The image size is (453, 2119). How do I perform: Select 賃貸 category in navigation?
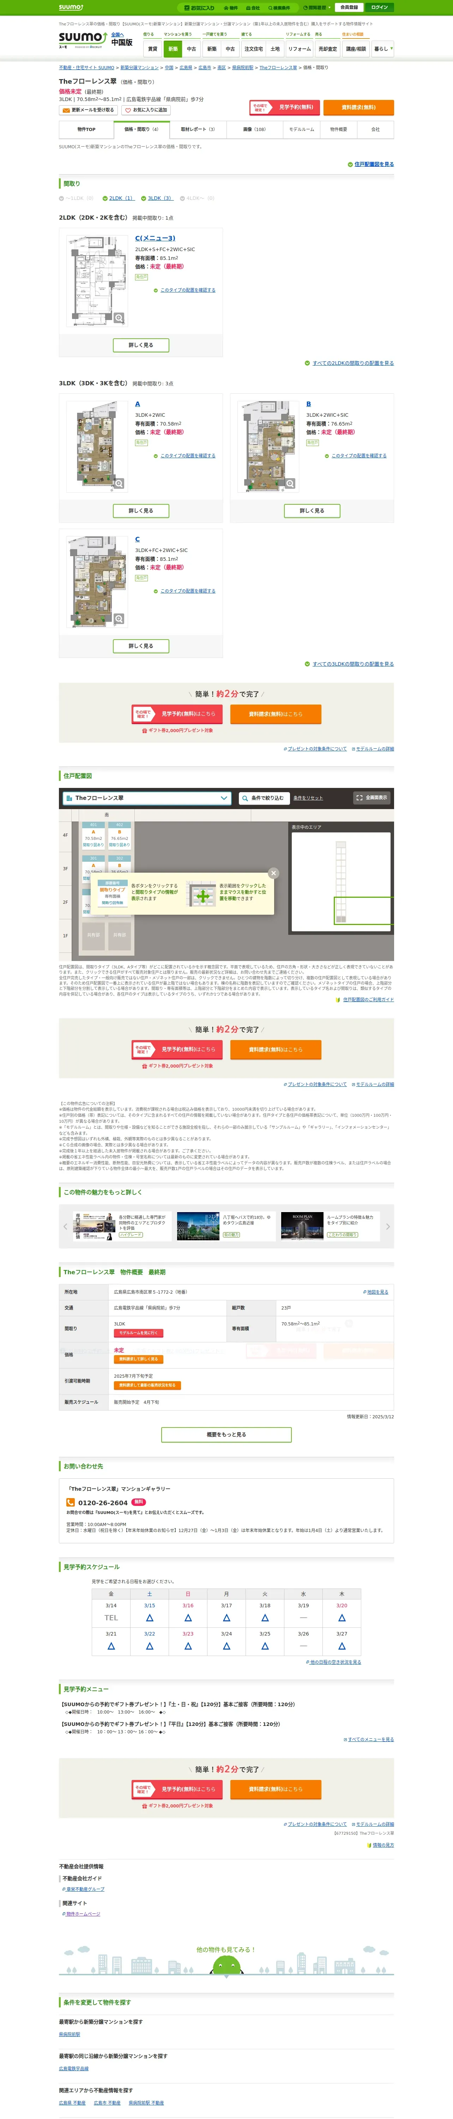152,49
